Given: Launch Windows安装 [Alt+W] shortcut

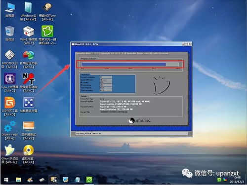Looking at the screenshot, I should (28, 11).
